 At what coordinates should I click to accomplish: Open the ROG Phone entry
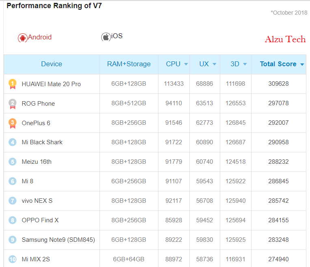[38, 104]
